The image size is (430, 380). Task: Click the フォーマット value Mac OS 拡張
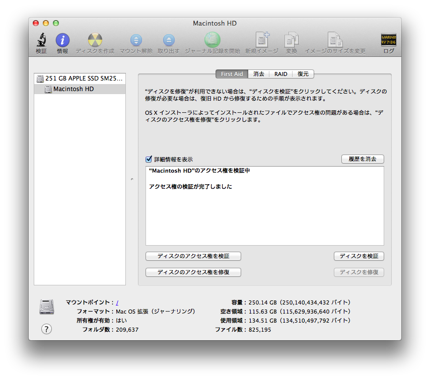(156, 312)
